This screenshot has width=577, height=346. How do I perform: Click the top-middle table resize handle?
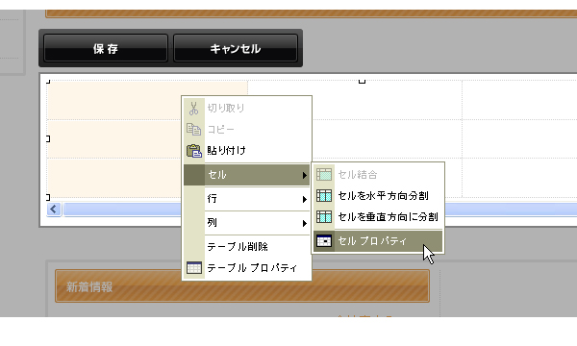[363, 82]
